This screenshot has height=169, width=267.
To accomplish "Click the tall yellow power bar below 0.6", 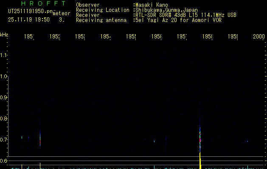I will (x=200, y=161).
